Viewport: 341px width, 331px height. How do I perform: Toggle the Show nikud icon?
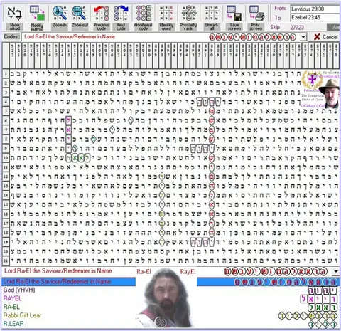point(14,18)
